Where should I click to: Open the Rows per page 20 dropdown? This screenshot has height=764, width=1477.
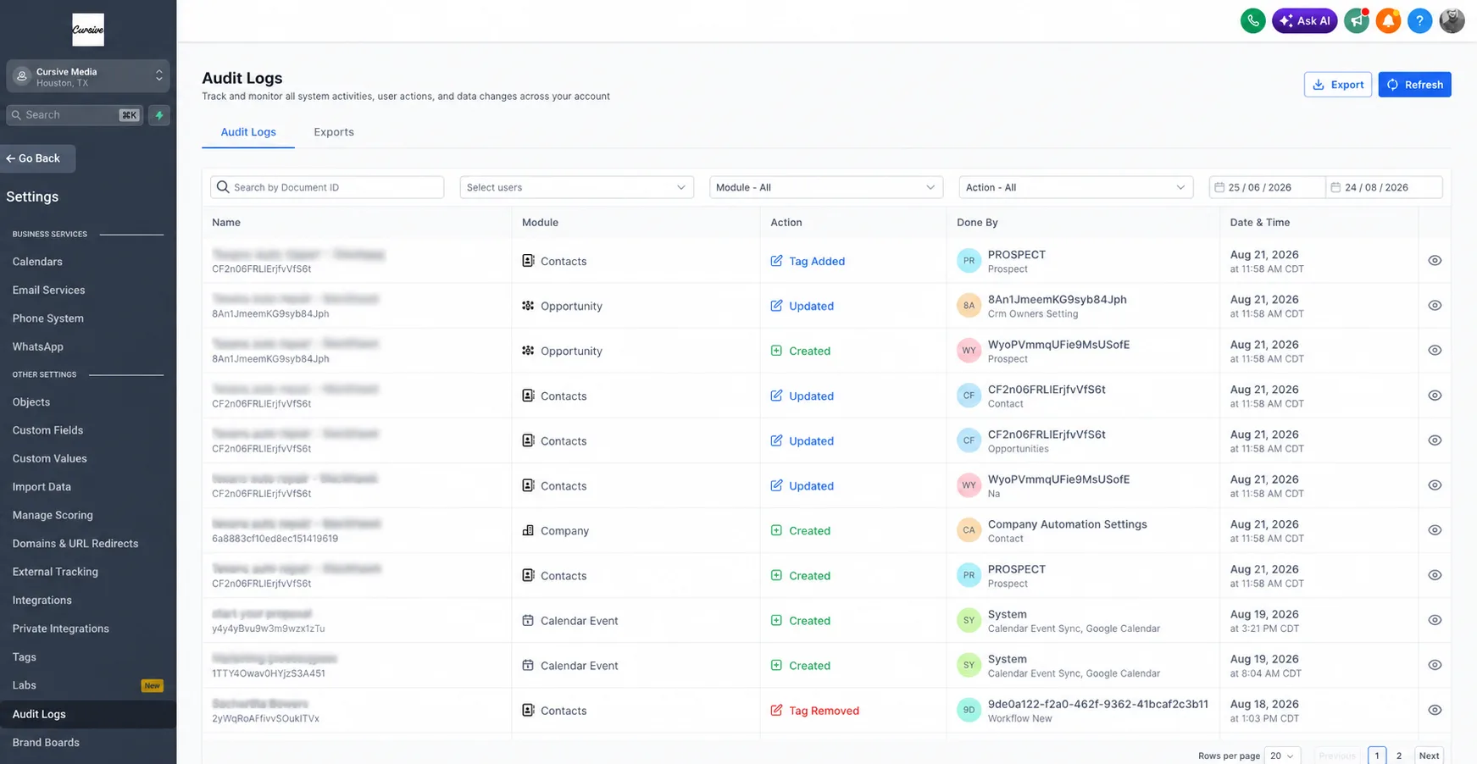tap(1282, 756)
